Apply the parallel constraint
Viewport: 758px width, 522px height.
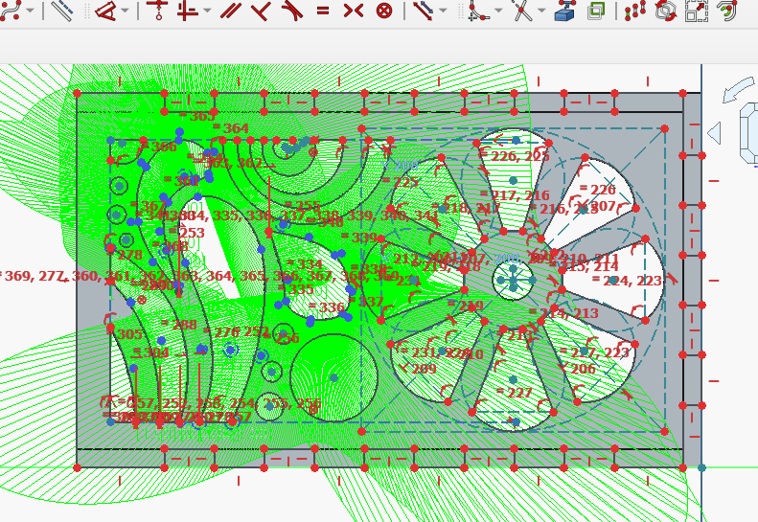click(x=230, y=11)
